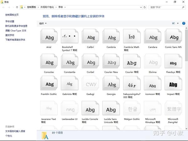
Task: Open the 组织 organize dropdown menu
Action: click(x=43, y=23)
